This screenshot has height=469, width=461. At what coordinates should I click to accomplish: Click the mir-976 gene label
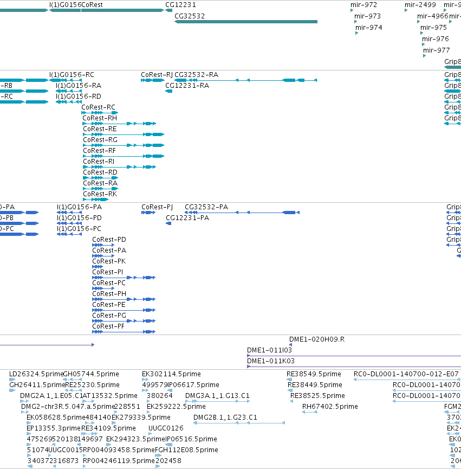pos(436,39)
